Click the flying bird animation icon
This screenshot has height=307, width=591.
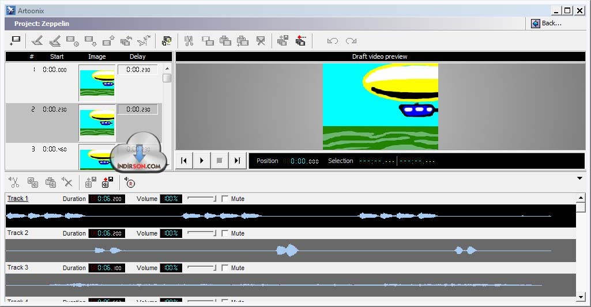[x=144, y=41]
